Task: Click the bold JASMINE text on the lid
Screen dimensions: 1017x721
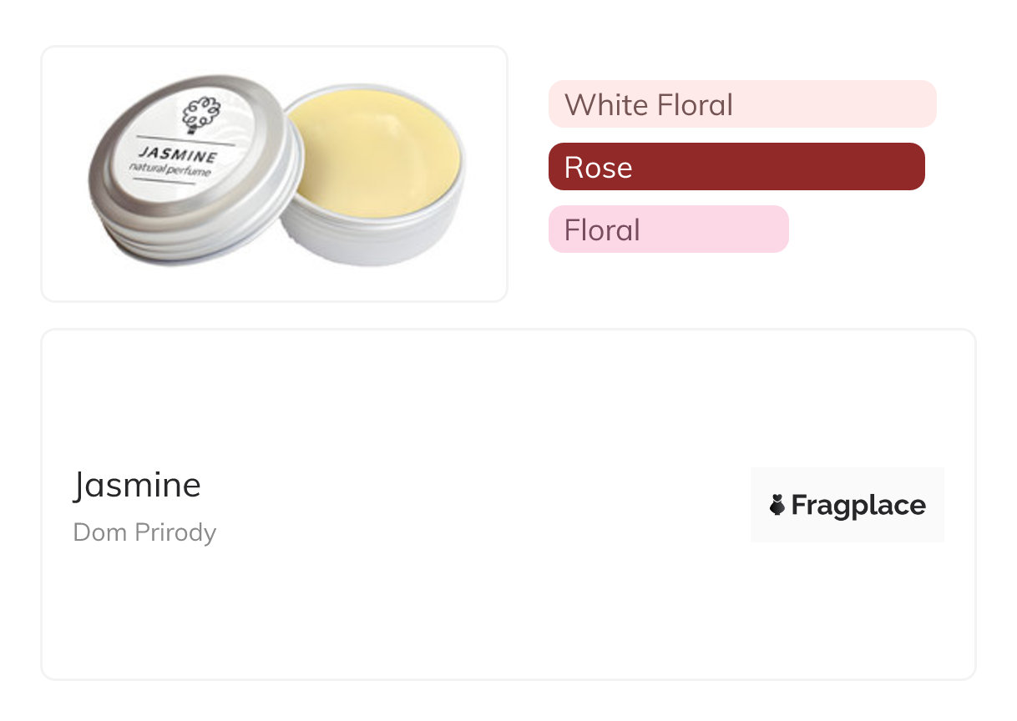Action: point(178,155)
